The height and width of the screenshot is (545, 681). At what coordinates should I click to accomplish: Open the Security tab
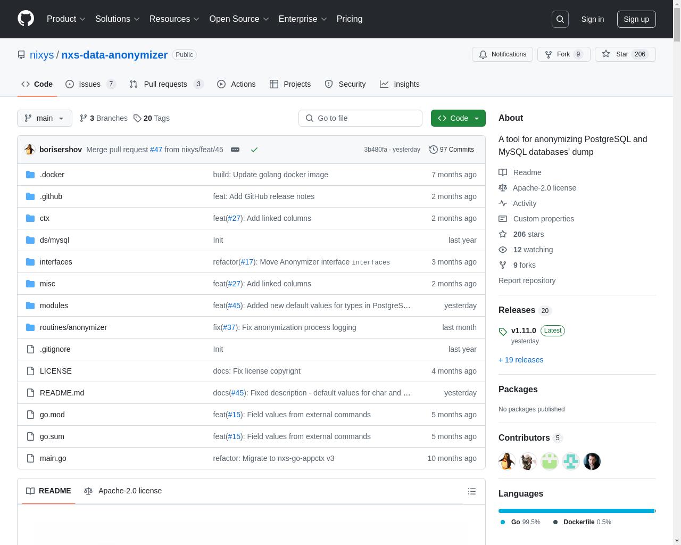coord(345,84)
